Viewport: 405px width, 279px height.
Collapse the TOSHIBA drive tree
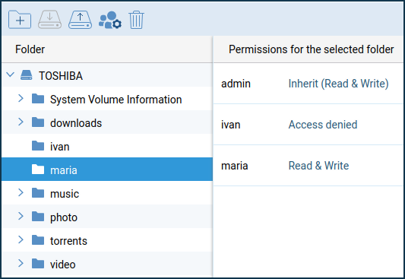(x=11, y=75)
